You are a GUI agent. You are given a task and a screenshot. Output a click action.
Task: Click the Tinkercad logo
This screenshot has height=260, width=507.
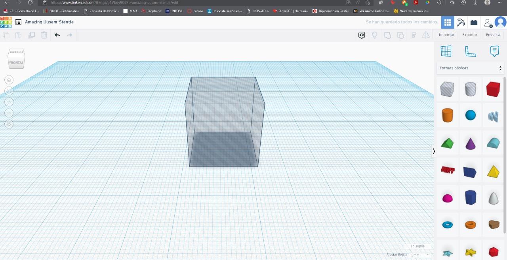click(6, 22)
